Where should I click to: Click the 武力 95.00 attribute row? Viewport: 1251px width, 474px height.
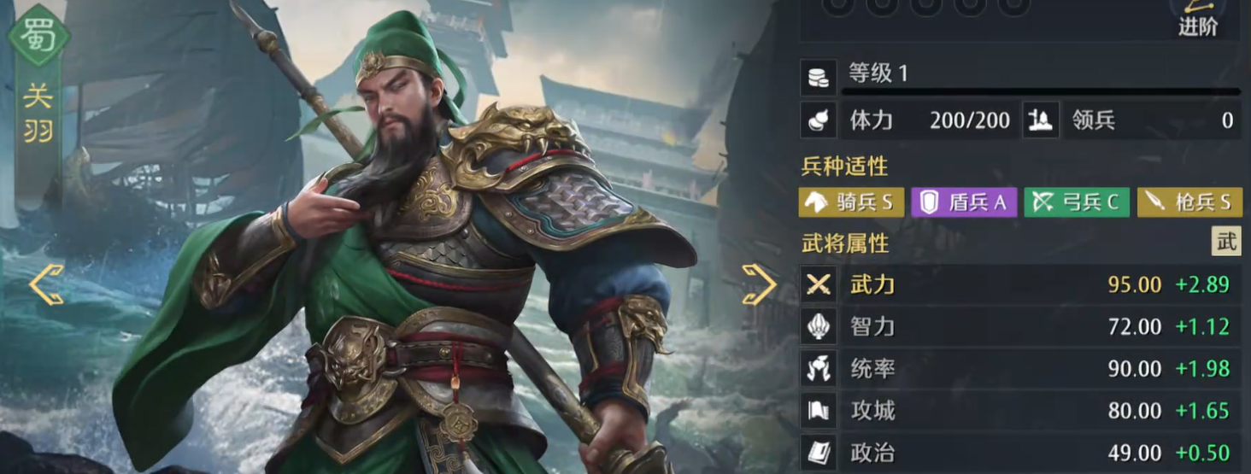click(1021, 284)
